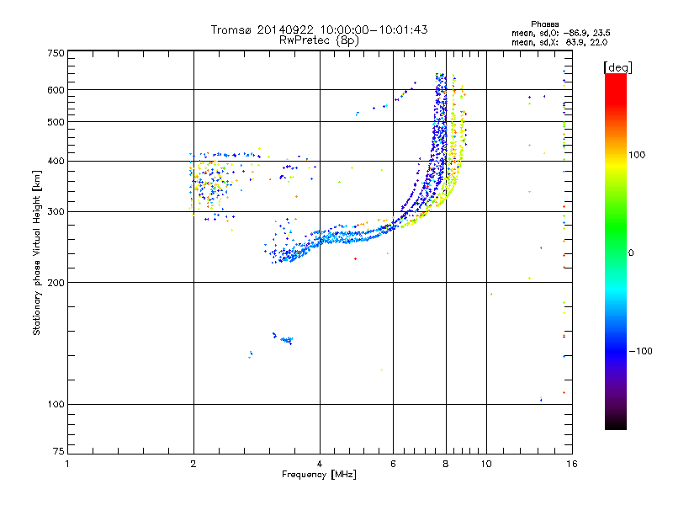Click the y-axis label '300'
This screenshot has height=505, width=673.
[56, 212]
